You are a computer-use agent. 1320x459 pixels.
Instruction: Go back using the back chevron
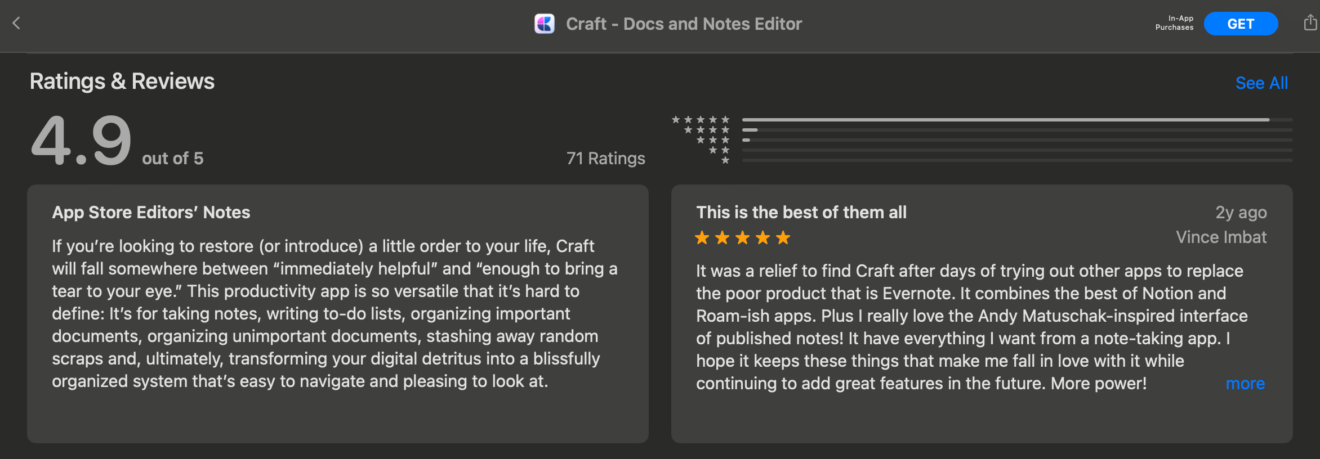[x=16, y=23]
